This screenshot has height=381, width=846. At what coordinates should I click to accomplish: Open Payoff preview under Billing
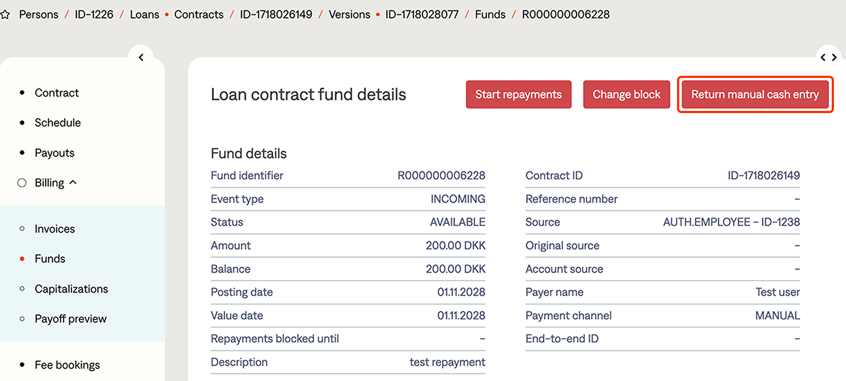coord(70,319)
